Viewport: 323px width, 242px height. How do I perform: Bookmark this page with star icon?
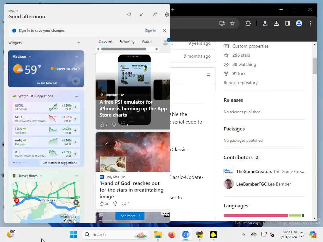coord(232,23)
